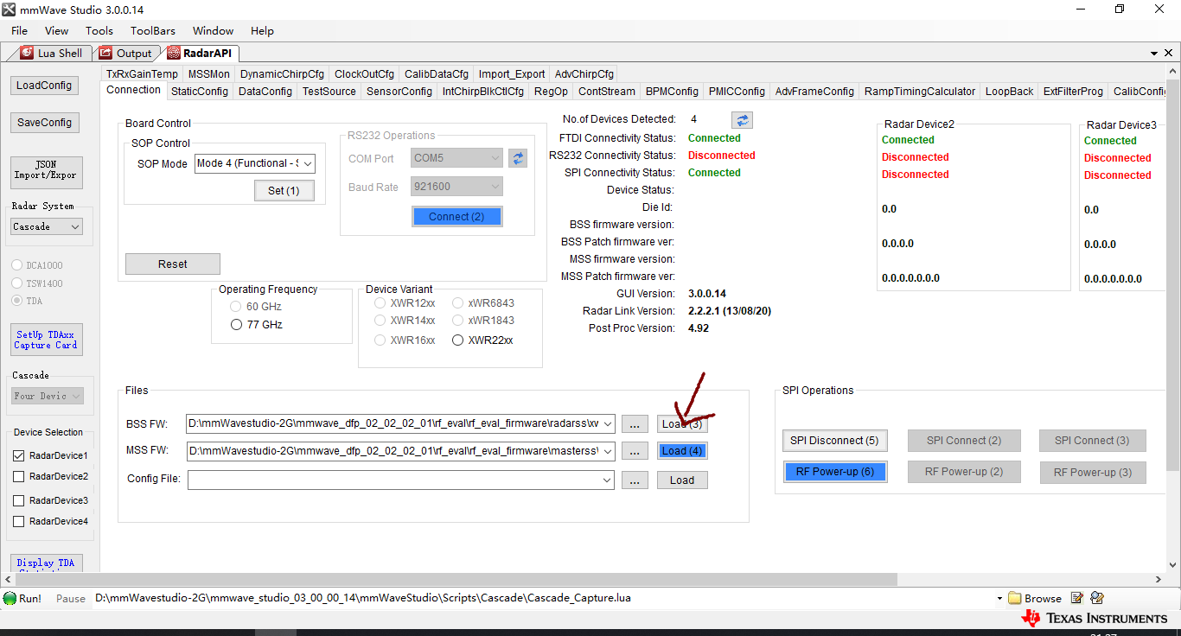Click SPI Disconnect (5) button
Screen dimensions: 1181x636
pyautogui.click(x=834, y=441)
